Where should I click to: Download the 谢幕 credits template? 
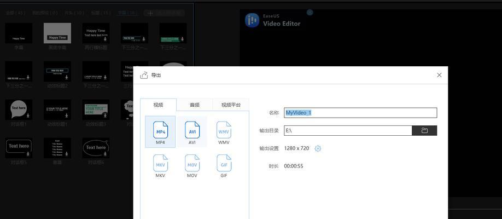67,154
